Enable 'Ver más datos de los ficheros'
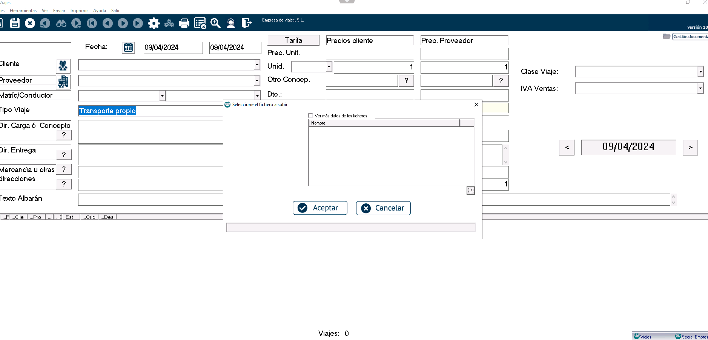708x340 pixels. click(x=311, y=116)
